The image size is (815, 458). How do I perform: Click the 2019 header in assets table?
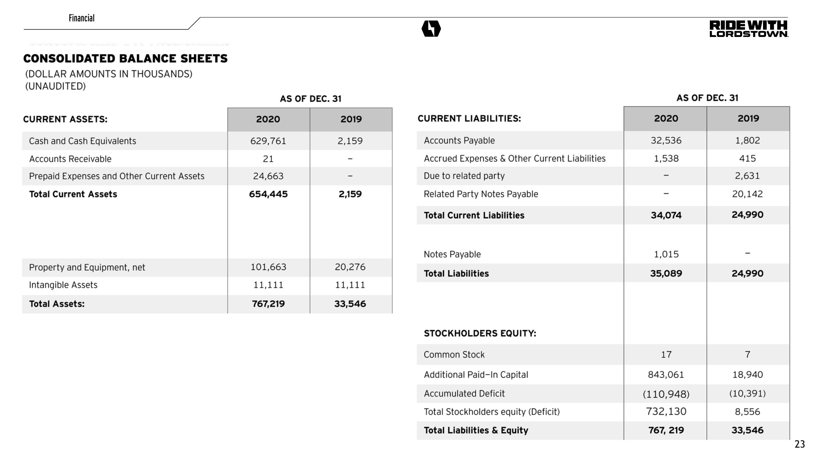[x=351, y=119]
